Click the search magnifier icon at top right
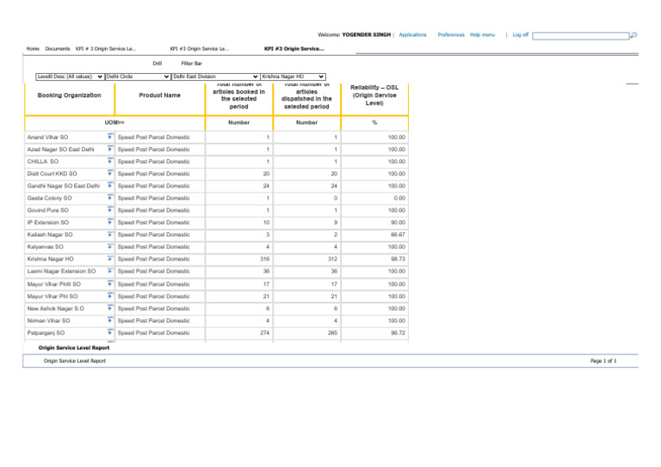Viewport: 661px width, 467px height. tap(633, 35)
